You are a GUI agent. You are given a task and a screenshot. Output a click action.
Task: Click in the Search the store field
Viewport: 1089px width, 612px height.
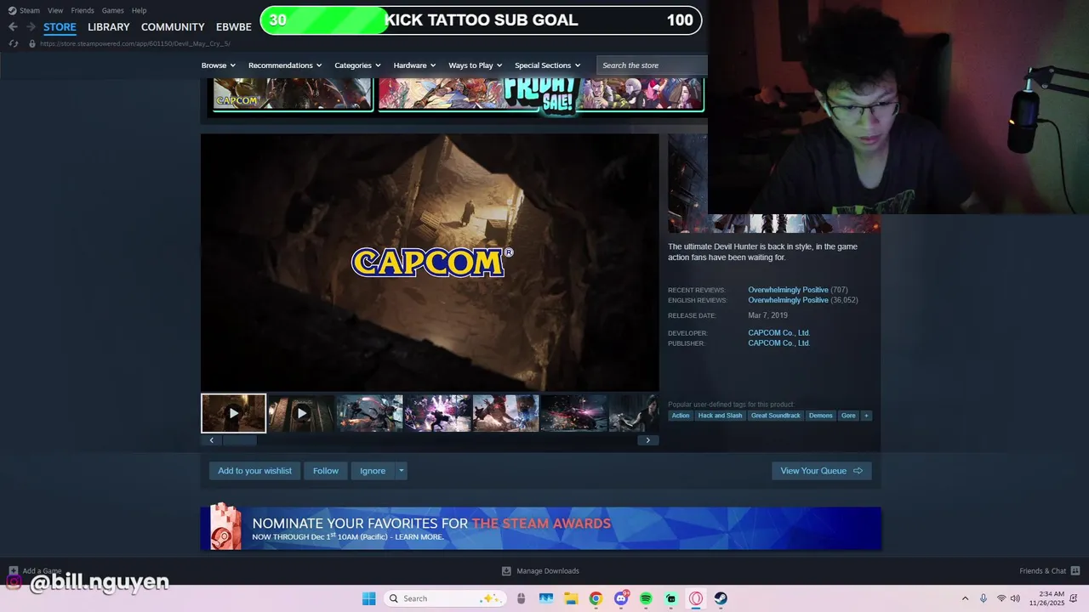tap(652, 65)
